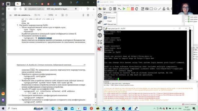Screen dimensions: 198x111
Task: Expand second node in Topology Summary tree
Action: [186, 19]
